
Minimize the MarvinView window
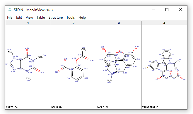[x=154, y=10]
